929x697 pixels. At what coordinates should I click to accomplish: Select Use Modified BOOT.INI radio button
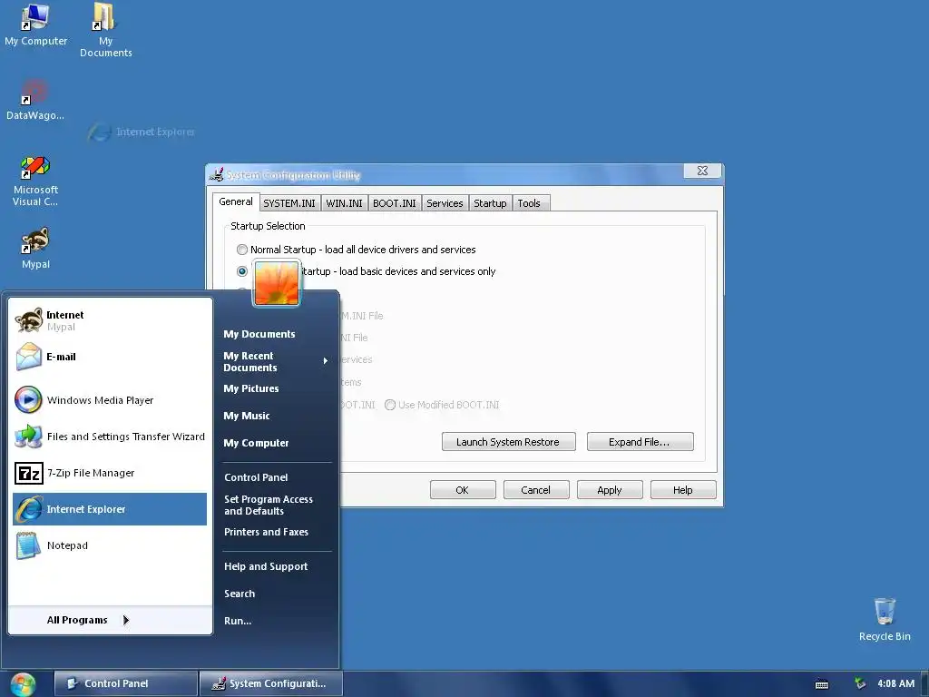(x=390, y=405)
